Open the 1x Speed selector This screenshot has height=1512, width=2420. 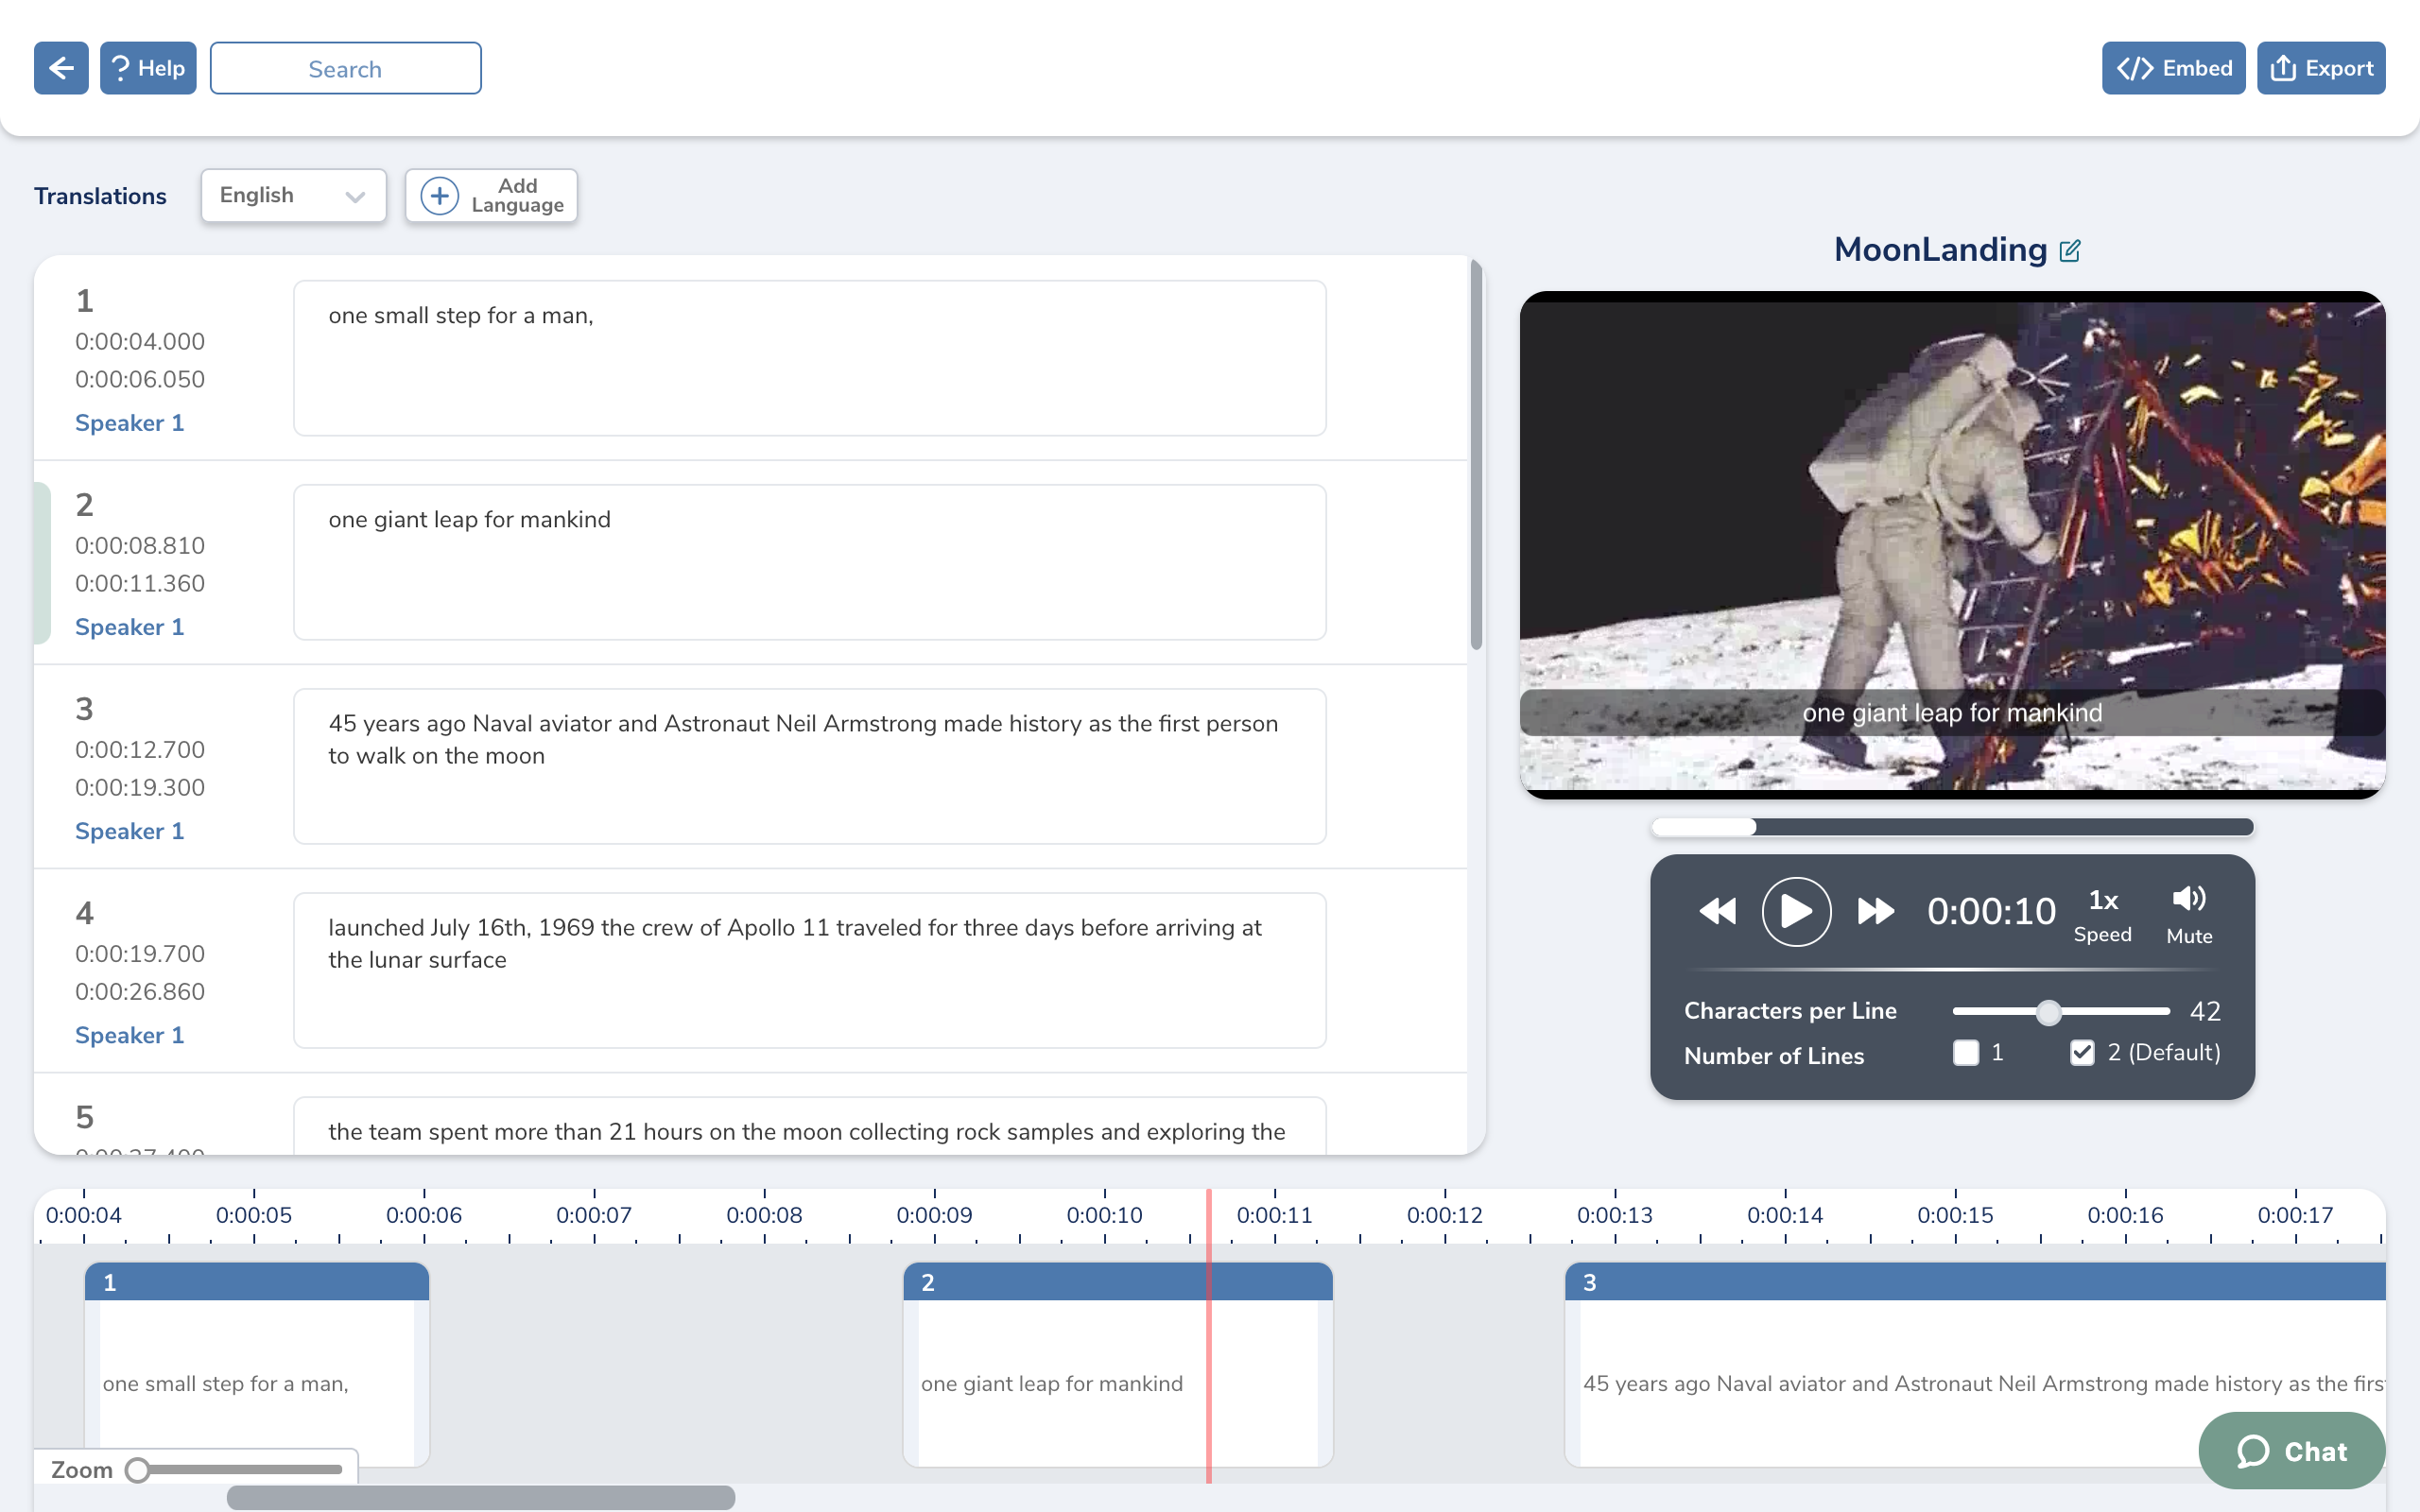click(x=2102, y=913)
